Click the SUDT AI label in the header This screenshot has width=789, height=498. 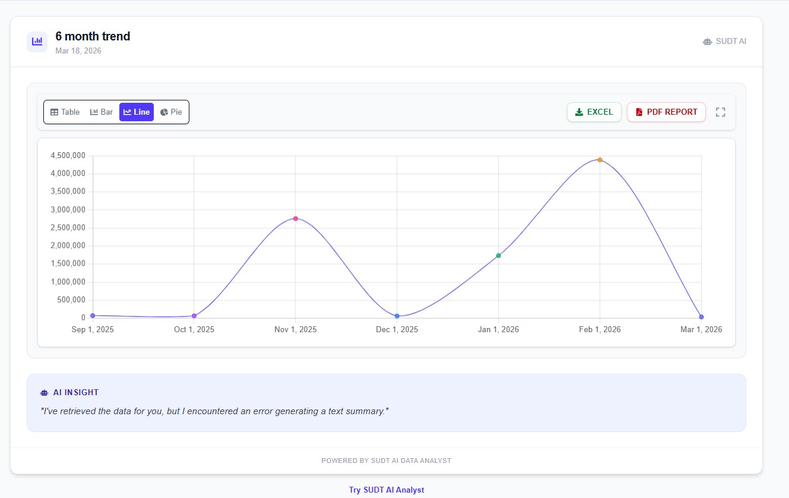pyautogui.click(x=730, y=42)
